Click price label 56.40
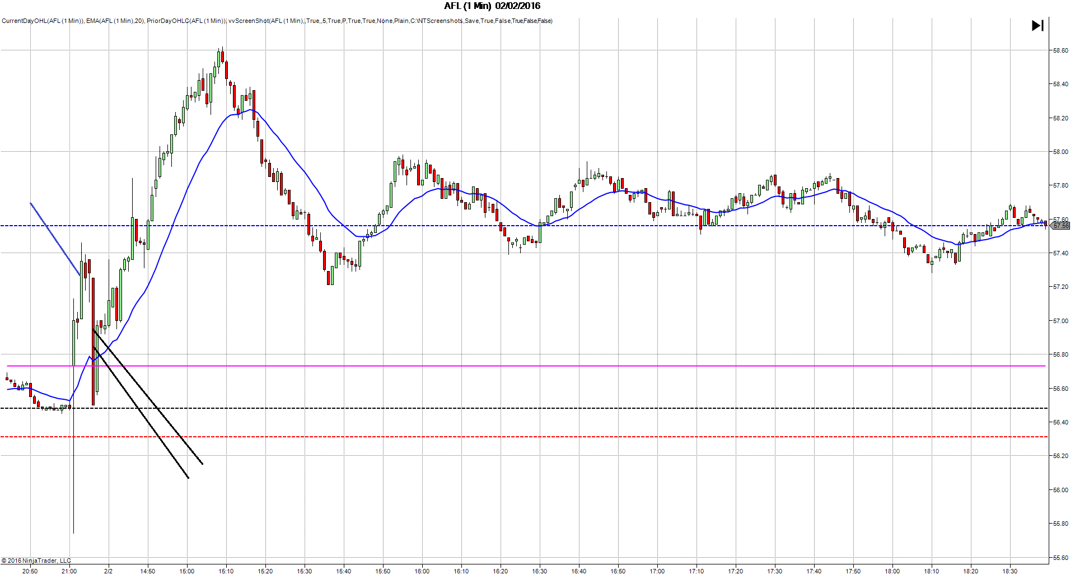 (1060, 422)
